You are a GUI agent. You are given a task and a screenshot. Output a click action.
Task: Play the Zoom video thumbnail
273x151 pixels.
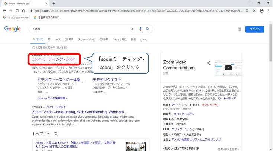point(228,68)
